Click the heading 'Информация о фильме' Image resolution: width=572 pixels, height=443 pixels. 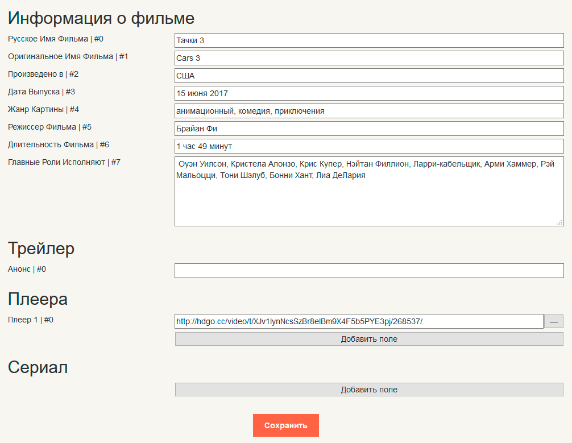[101, 18]
